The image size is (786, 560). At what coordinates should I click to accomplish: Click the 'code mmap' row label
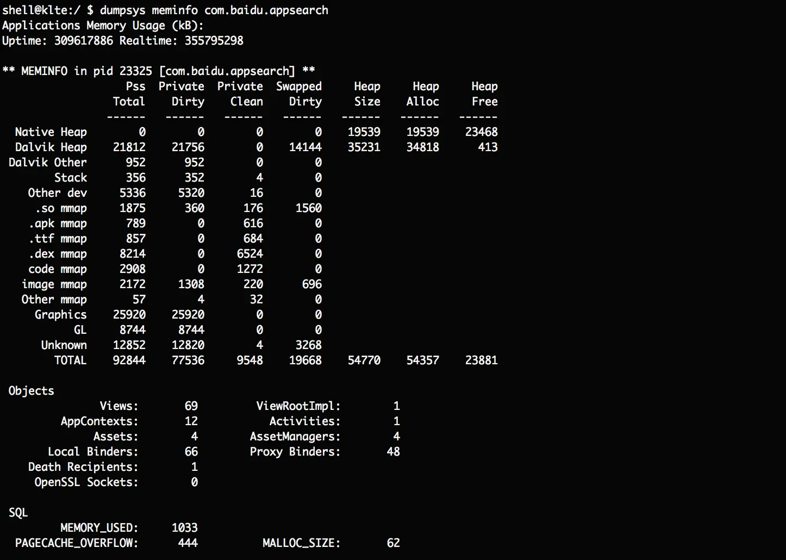pyautogui.click(x=58, y=269)
